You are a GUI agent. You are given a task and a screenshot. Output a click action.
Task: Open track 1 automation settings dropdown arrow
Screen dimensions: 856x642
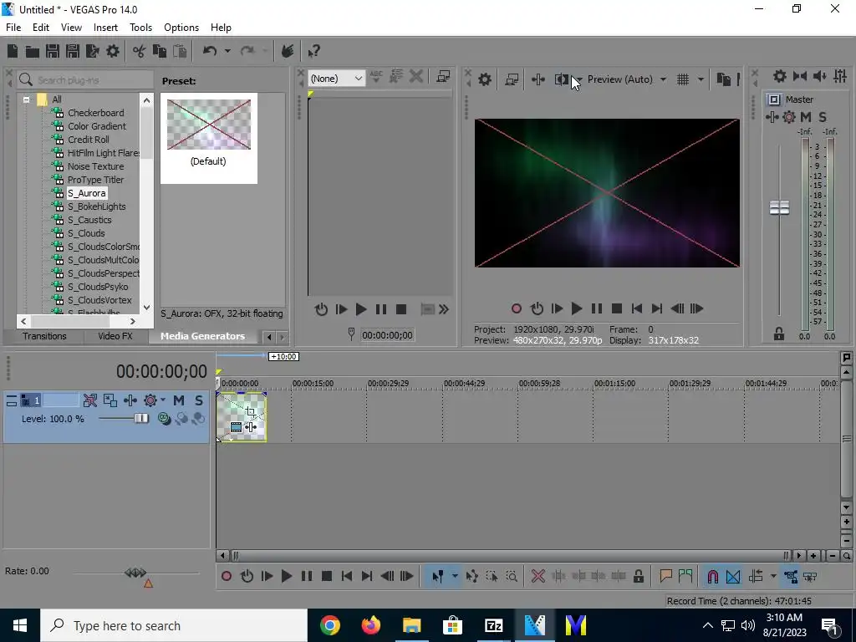pyautogui.click(x=163, y=400)
